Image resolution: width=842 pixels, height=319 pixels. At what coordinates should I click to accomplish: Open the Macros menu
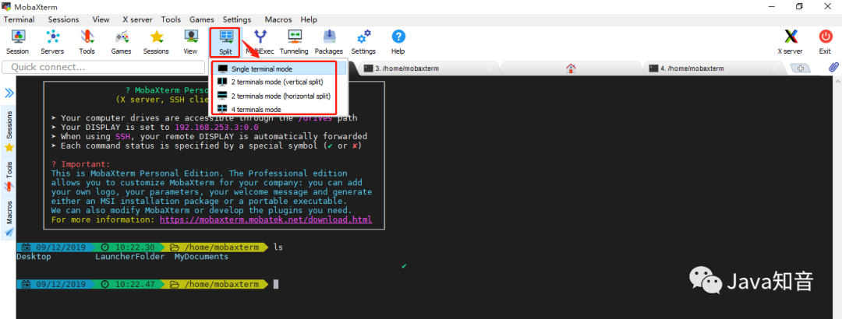pyautogui.click(x=278, y=19)
